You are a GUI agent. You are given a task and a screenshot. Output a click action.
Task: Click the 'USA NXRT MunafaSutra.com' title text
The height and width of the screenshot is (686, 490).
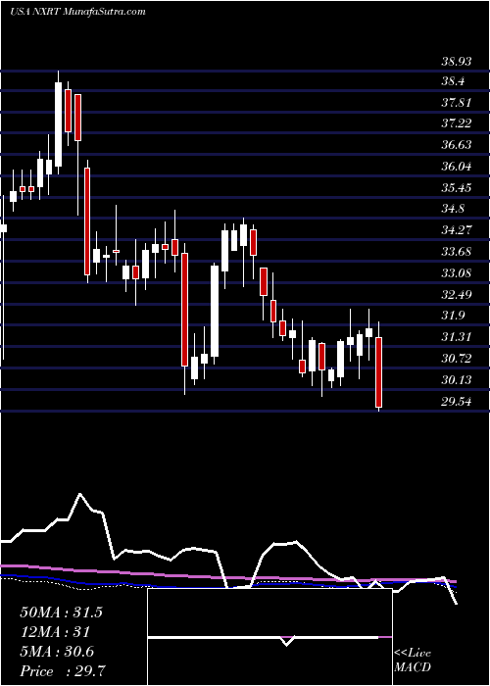77,12
